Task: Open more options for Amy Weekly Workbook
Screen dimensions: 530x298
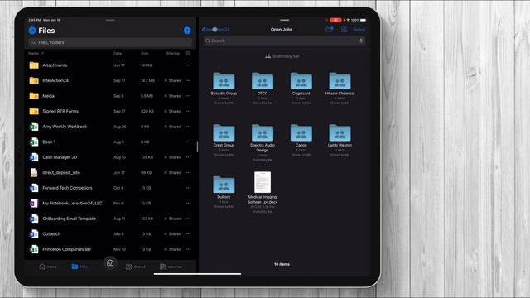Action: click(x=188, y=127)
